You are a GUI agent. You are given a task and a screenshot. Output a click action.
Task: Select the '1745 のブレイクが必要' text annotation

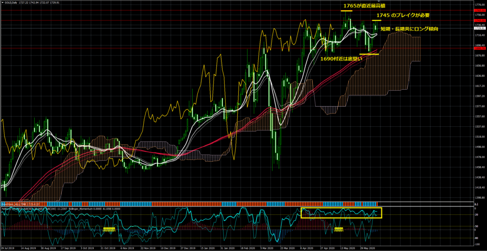coord(403,15)
